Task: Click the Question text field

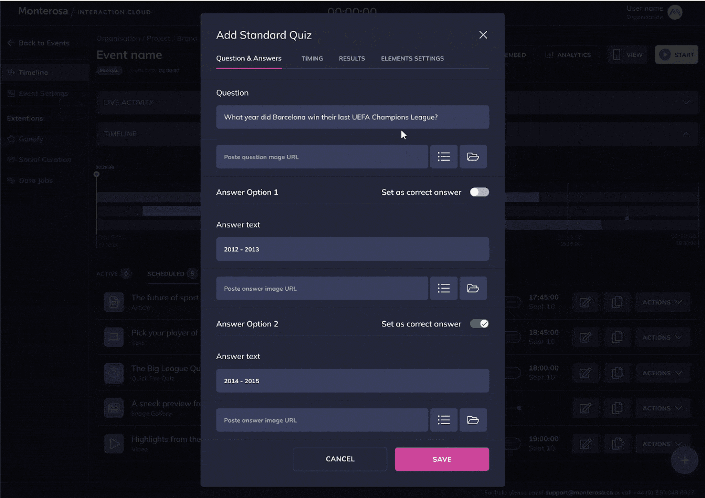Action: point(352,117)
